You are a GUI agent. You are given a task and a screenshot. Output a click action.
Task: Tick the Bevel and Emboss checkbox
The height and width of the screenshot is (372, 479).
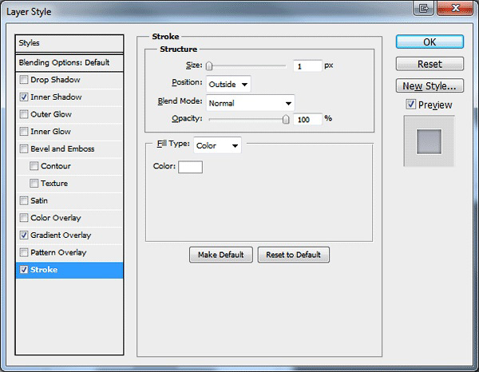23,148
